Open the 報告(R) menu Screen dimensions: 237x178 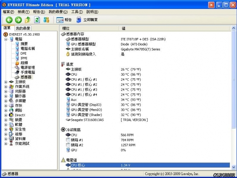pyautogui.click(x=39, y=12)
